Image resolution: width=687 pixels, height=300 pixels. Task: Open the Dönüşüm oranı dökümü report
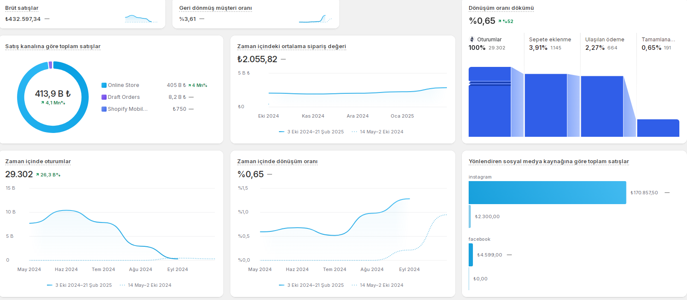click(501, 8)
